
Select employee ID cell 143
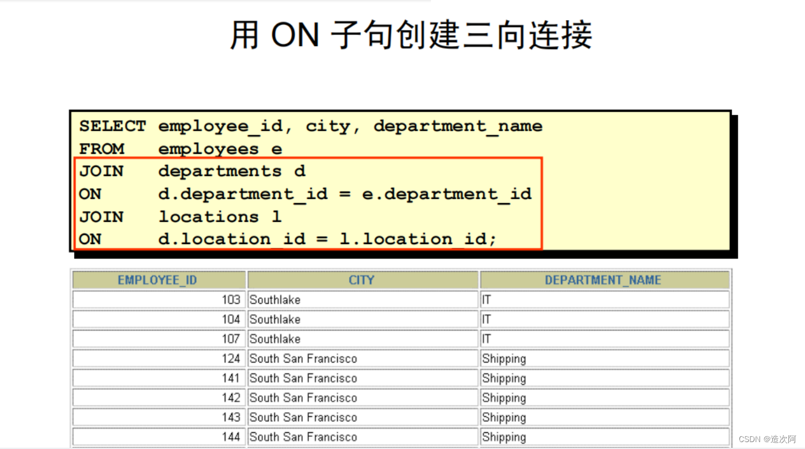(x=159, y=417)
